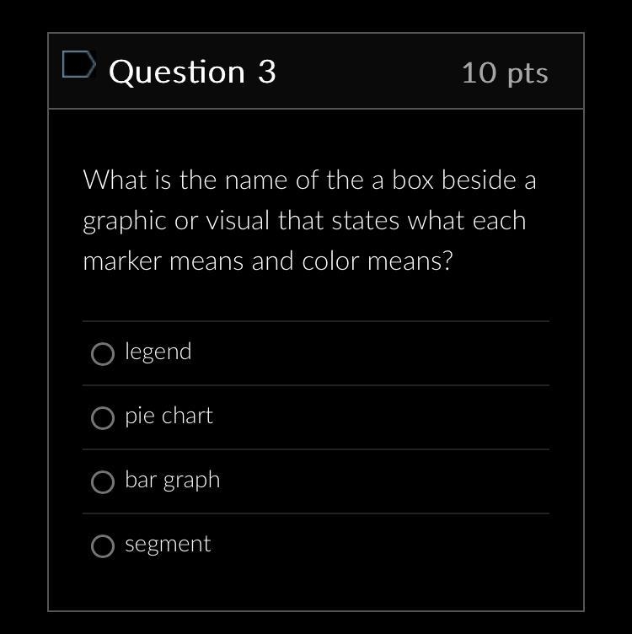Click the Question 3 heading
Screen dimensions: 632x634
click(192, 73)
